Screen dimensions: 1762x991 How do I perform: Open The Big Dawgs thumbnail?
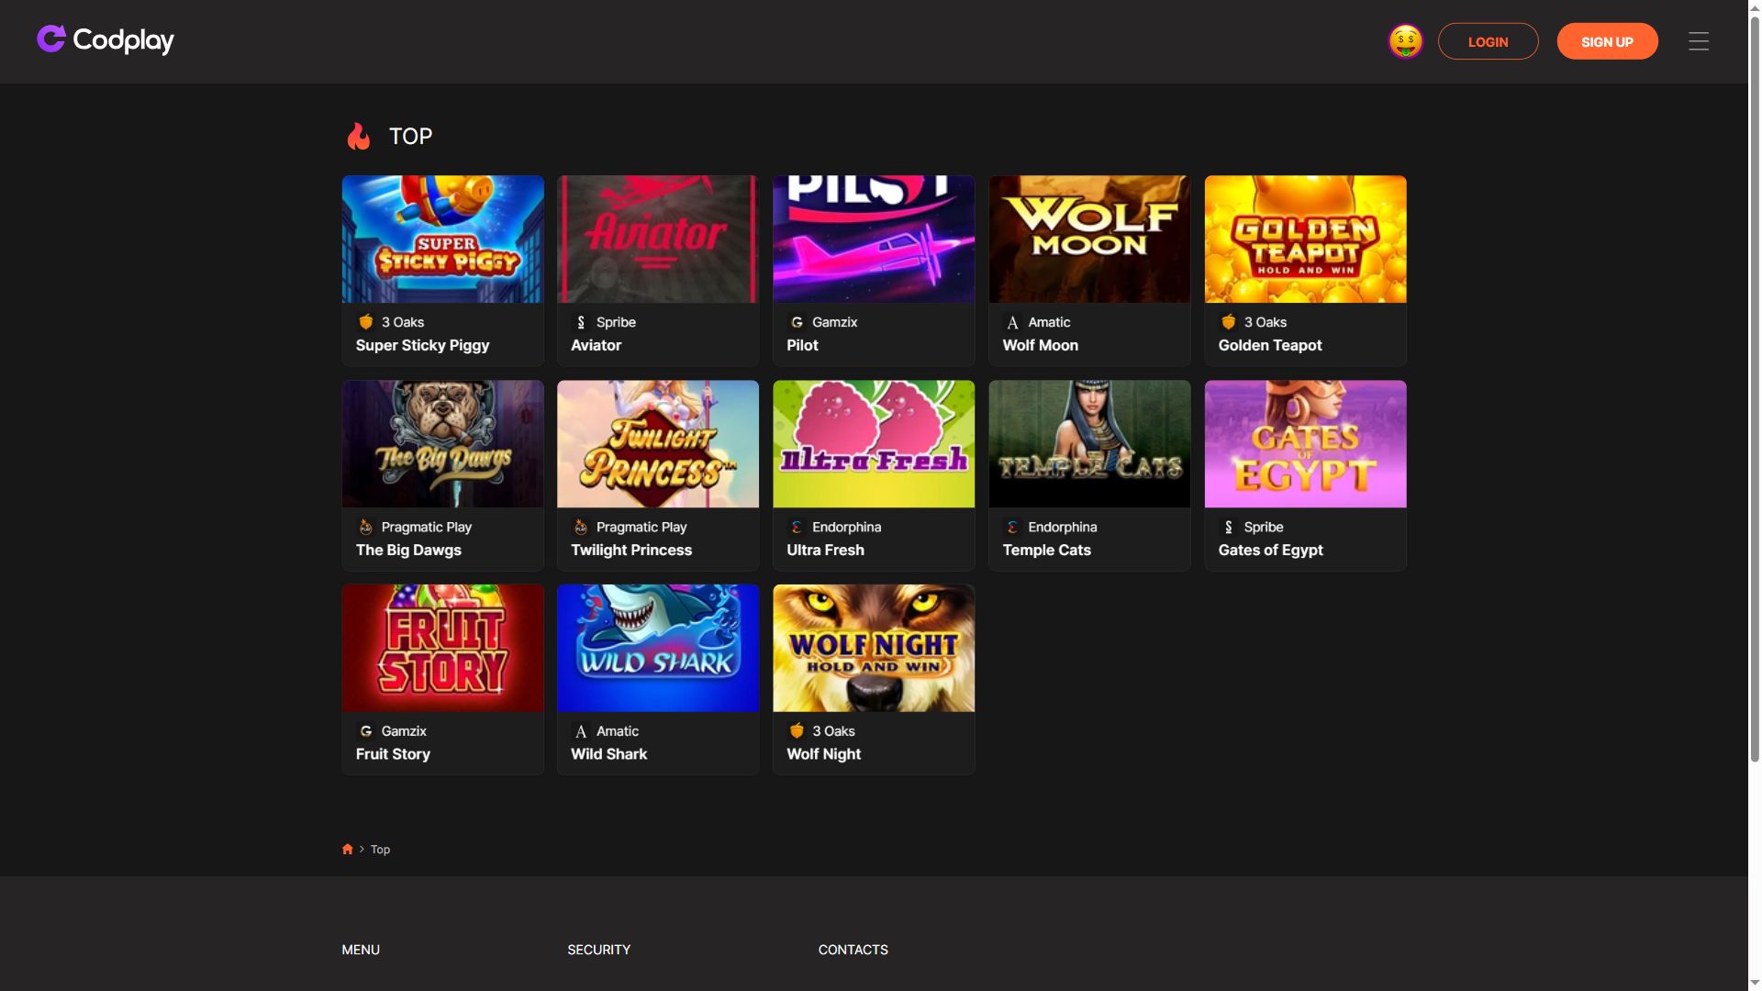coord(442,444)
